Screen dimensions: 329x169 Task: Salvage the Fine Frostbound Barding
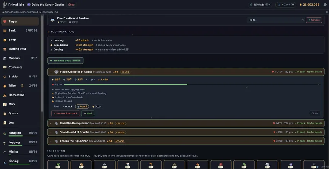pos(314,20)
